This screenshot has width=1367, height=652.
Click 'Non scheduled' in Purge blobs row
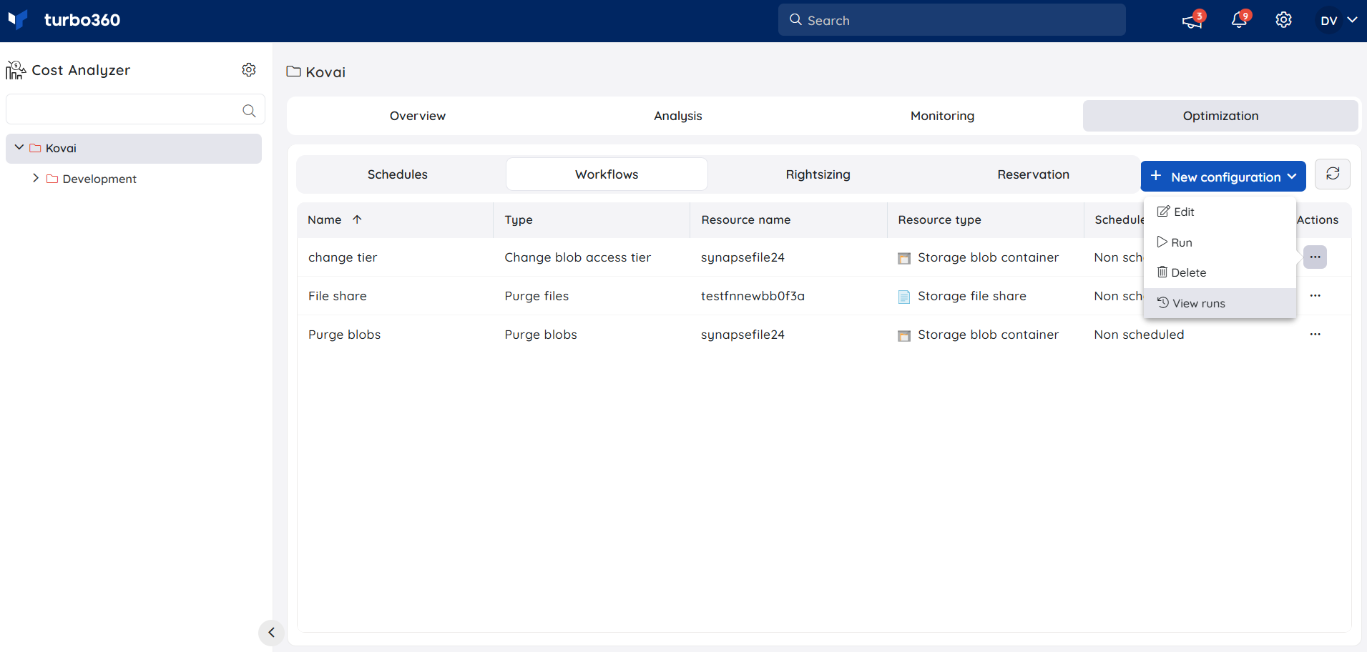coord(1139,335)
